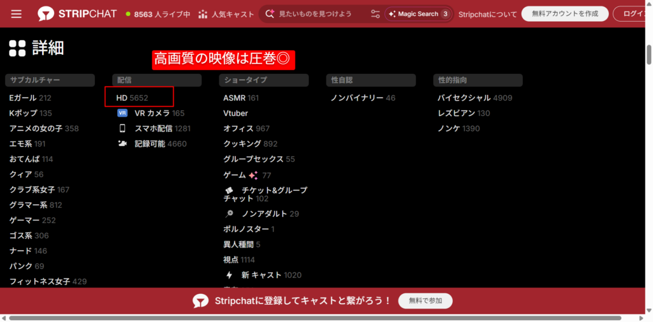Select the Eガール category
653x322 pixels.
pos(30,98)
